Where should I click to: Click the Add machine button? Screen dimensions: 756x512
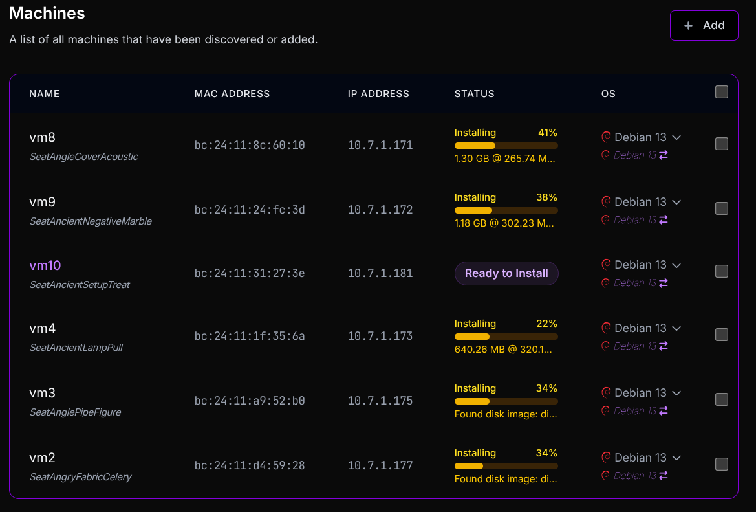[x=704, y=26]
